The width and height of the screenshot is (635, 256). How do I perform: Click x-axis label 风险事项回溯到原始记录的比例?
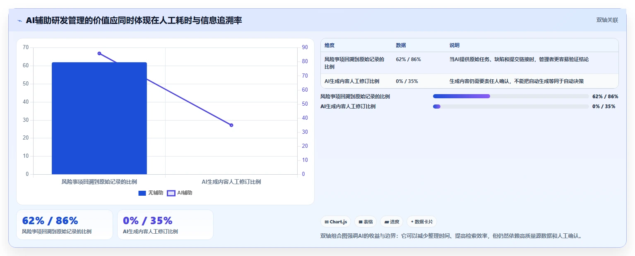click(99, 182)
